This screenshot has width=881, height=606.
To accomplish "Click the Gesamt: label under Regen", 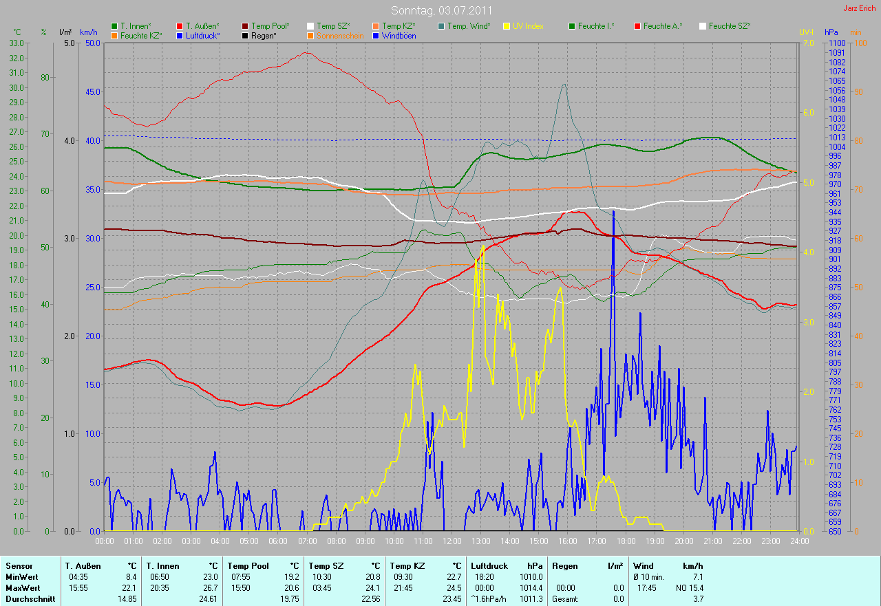I will click(x=565, y=599).
